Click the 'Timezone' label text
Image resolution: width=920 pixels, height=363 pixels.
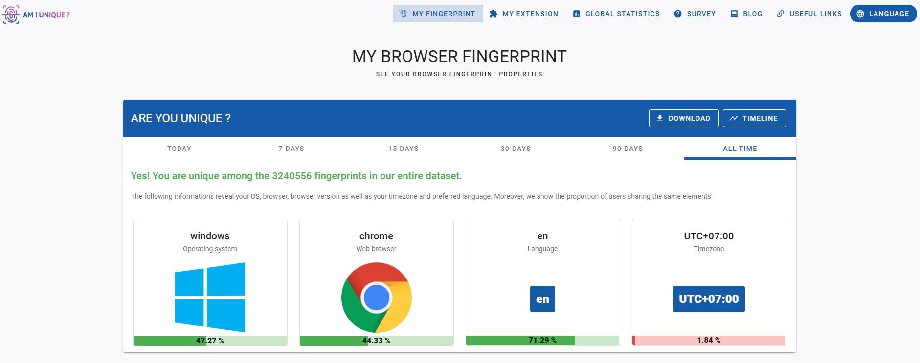pyautogui.click(x=709, y=249)
